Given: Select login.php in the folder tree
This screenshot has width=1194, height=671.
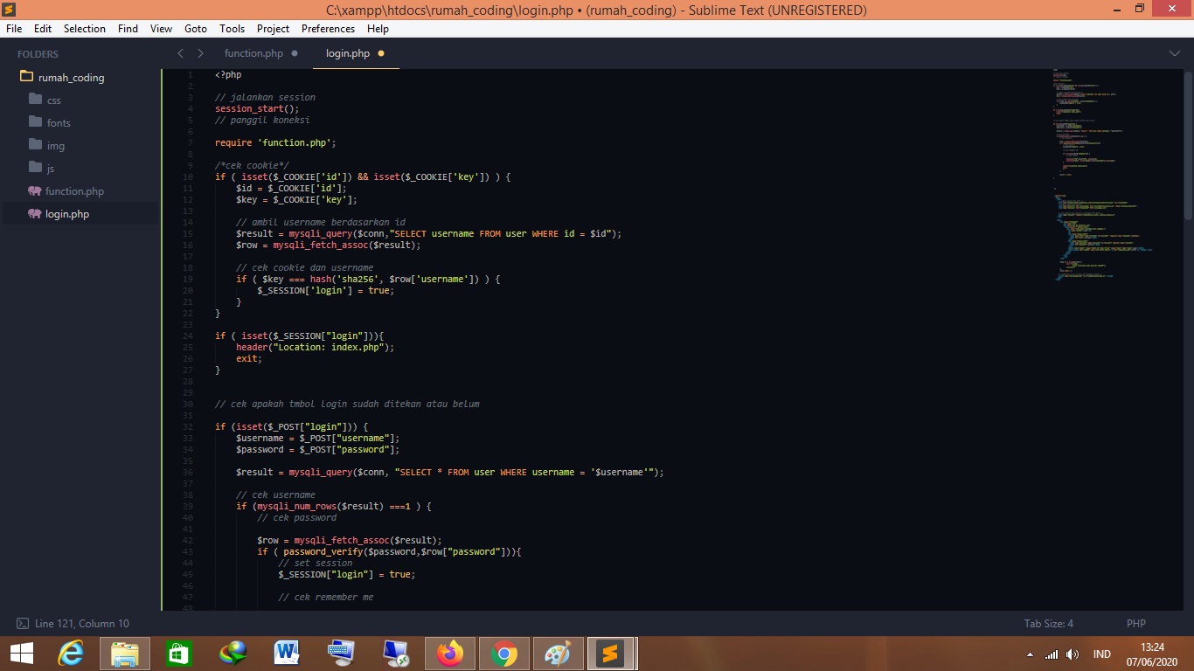Looking at the screenshot, I should coord(67,214).
